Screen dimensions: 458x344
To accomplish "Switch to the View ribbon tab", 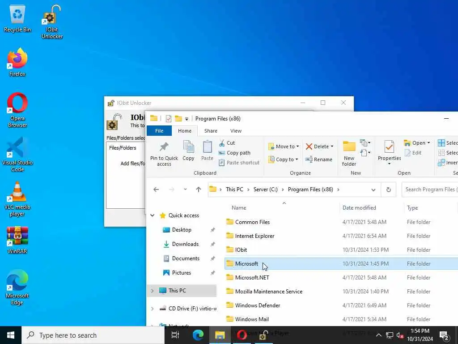I will click(x=236, y=131).
